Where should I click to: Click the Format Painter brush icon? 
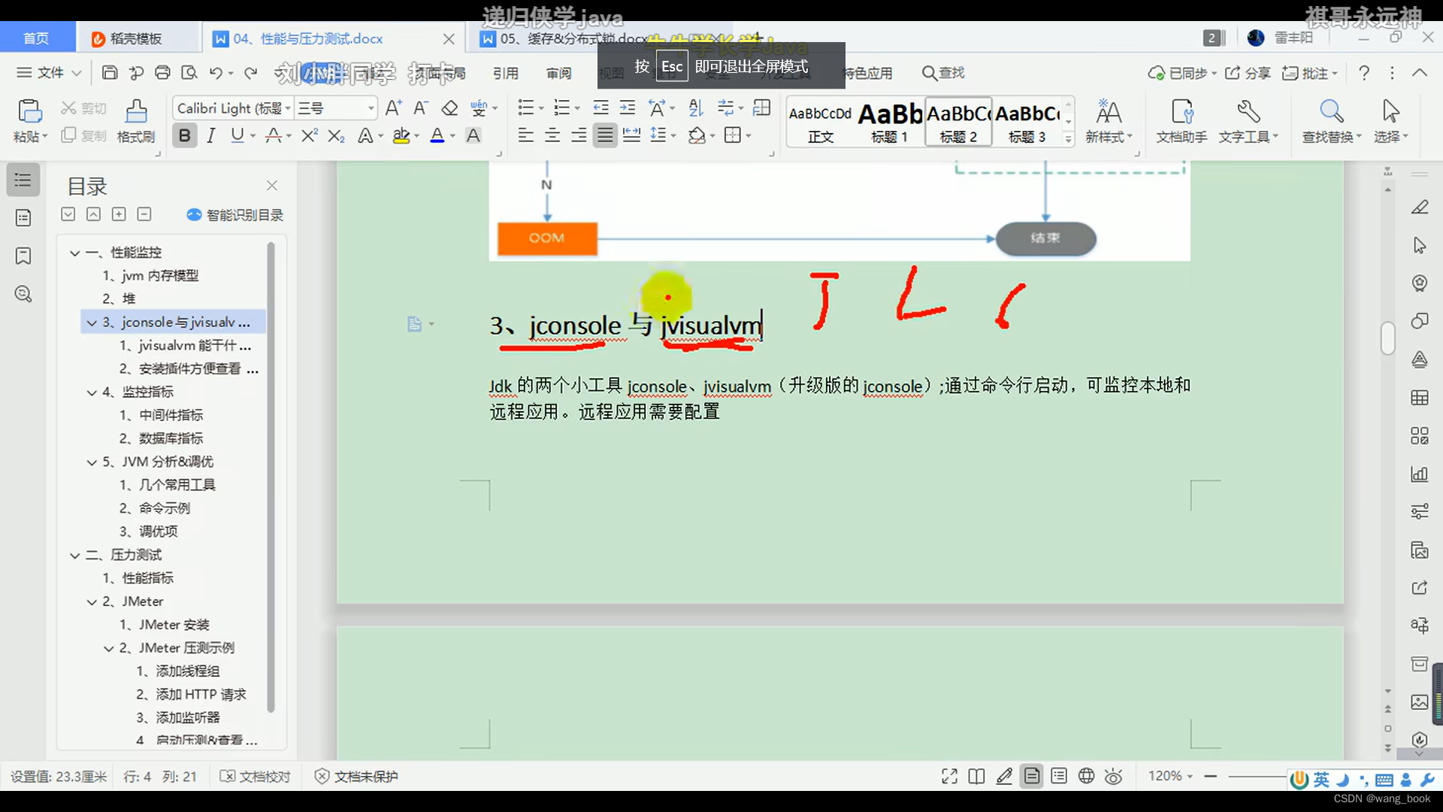point(136,111)
